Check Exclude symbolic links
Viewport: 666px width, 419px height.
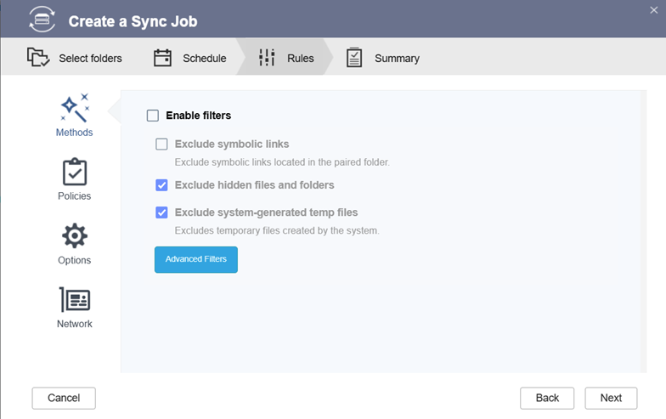coord(161,144)
